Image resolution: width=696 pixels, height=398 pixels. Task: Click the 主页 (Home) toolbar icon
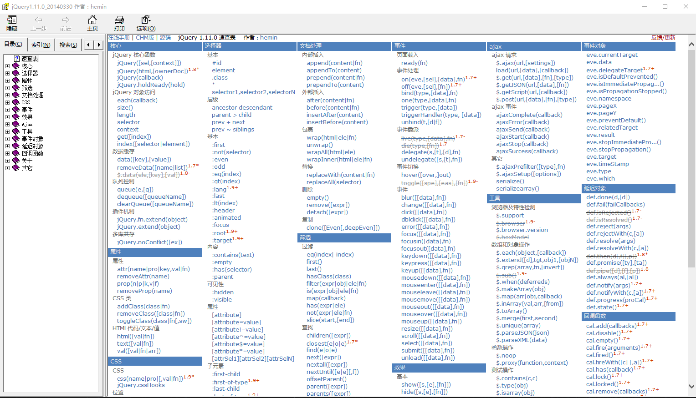[92, 20]
